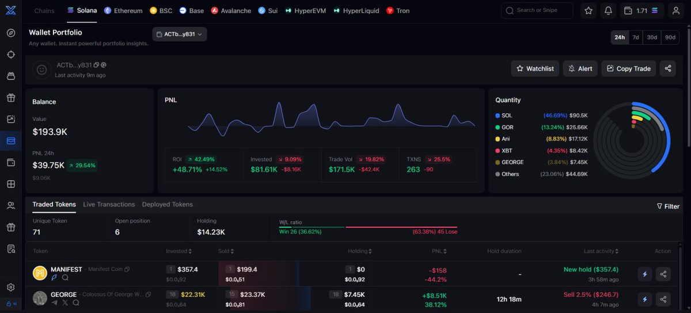691x313 pixels.
Task: Click the share icon in MANIFEST row
Action: coord(663,274)
